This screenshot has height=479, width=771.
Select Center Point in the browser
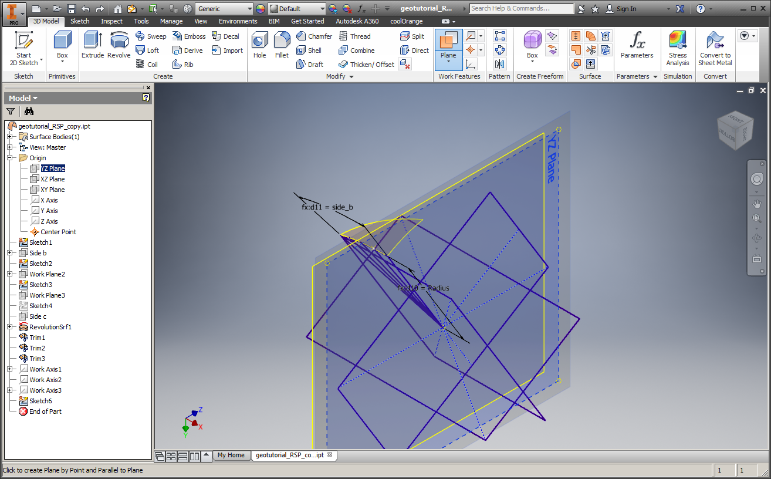pos(58,232)
